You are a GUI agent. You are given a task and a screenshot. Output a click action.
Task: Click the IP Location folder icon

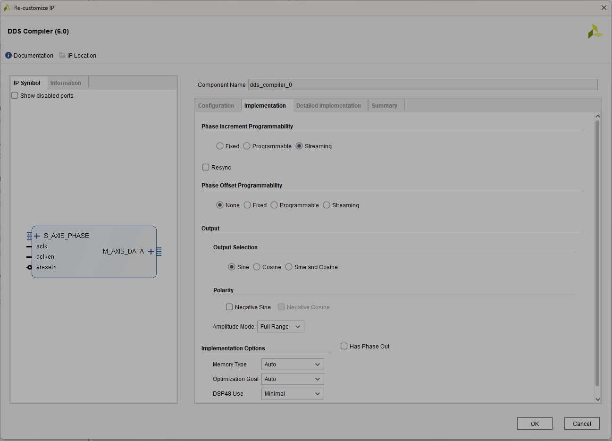pos(62,55)
